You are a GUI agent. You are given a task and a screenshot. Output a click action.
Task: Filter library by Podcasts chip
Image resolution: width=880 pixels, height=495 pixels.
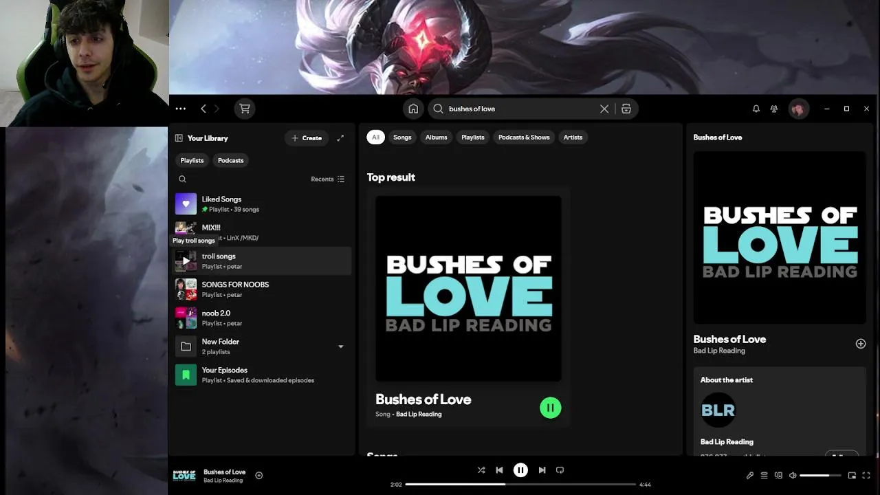pyautogui.click(x=230, y=160)
